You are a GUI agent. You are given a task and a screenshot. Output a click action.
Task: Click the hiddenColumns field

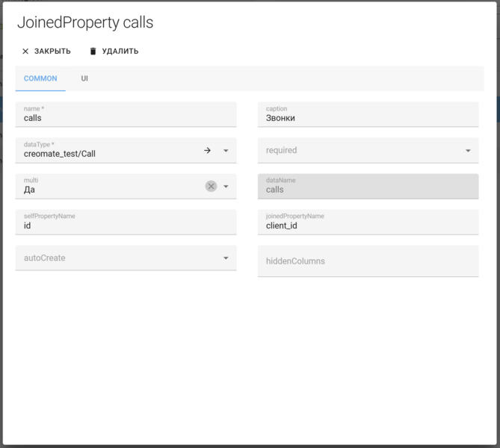click(368, 261)
